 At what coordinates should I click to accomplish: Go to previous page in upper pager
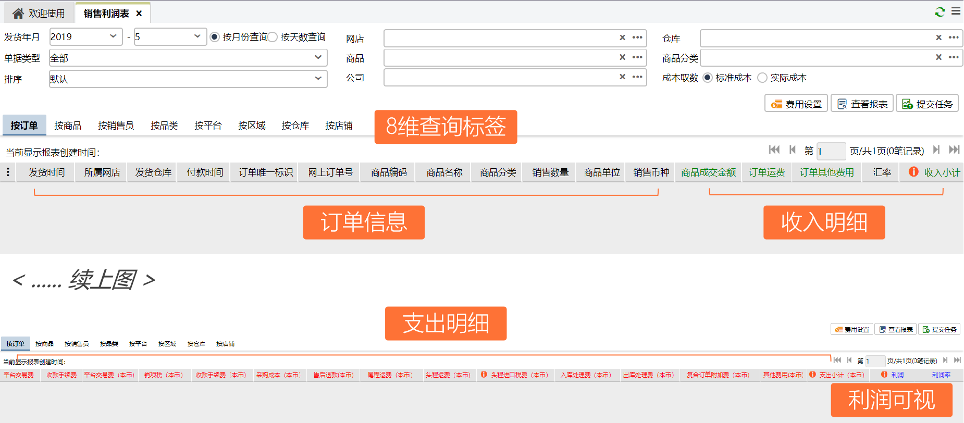(x=793, y=150)
